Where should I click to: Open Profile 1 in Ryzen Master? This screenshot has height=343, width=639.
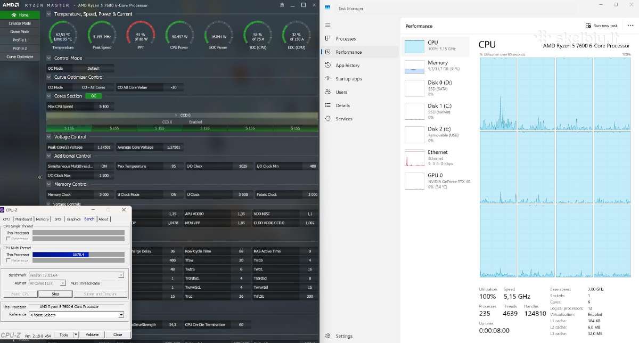pos(20,40)
